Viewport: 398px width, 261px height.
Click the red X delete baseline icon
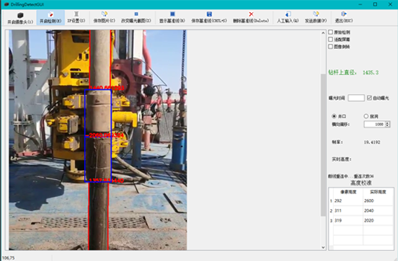pos(251,14)
